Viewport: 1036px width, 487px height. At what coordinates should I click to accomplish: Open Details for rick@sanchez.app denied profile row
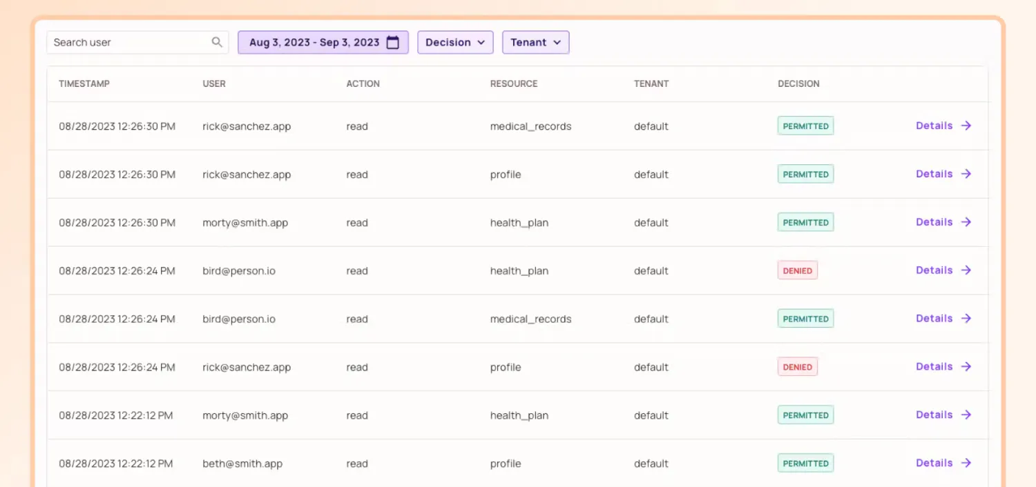point(943,367)
